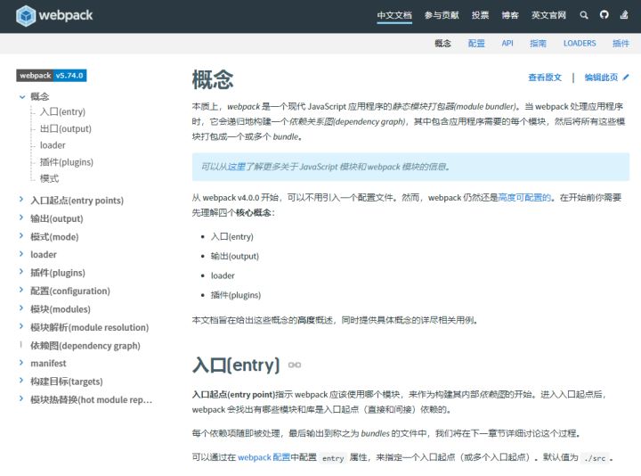Open the 博客 top menu item
This screenshot has height=476, width=641.
[510, 15]
